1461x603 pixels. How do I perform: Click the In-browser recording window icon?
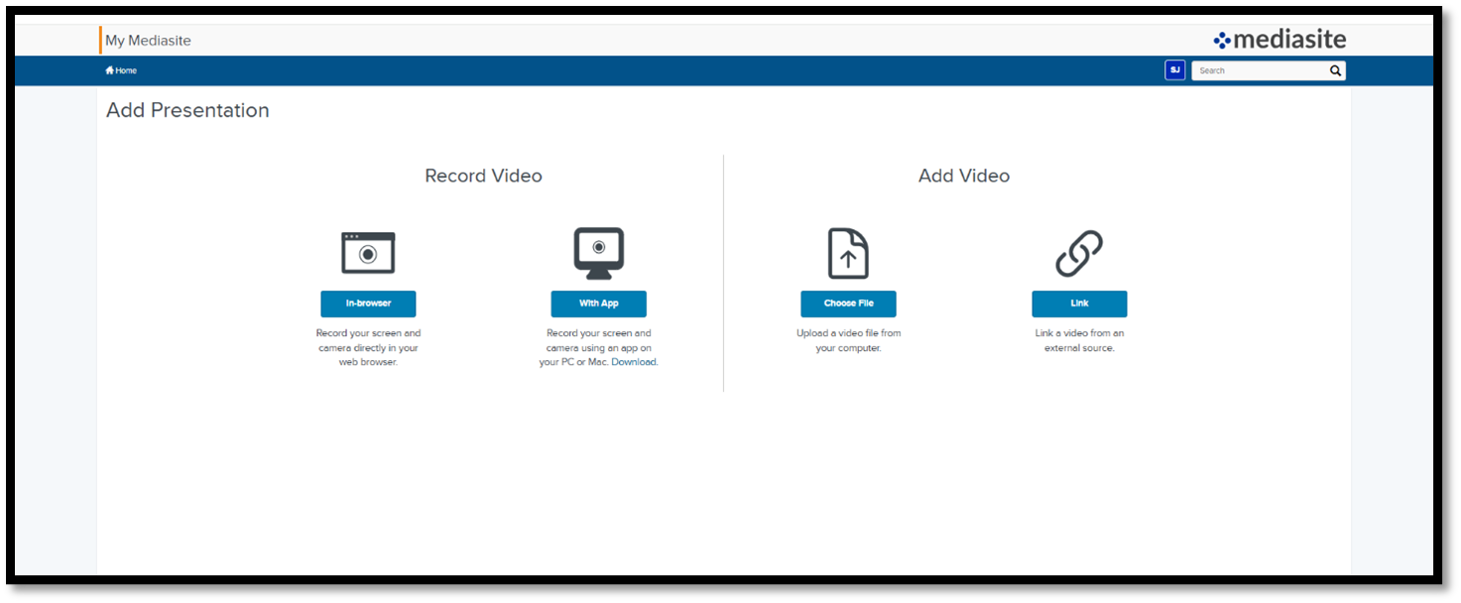(x=368, y=253)
